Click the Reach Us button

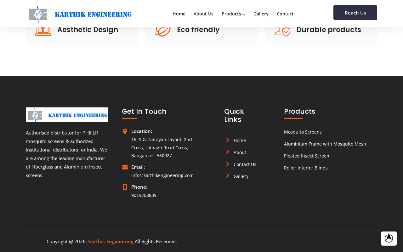355,13
